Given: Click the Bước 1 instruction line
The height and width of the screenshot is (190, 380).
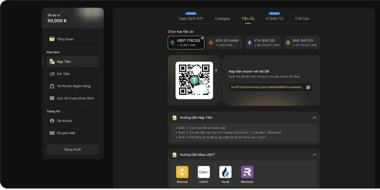Looking at the screenshot, I should click(202, 128).
